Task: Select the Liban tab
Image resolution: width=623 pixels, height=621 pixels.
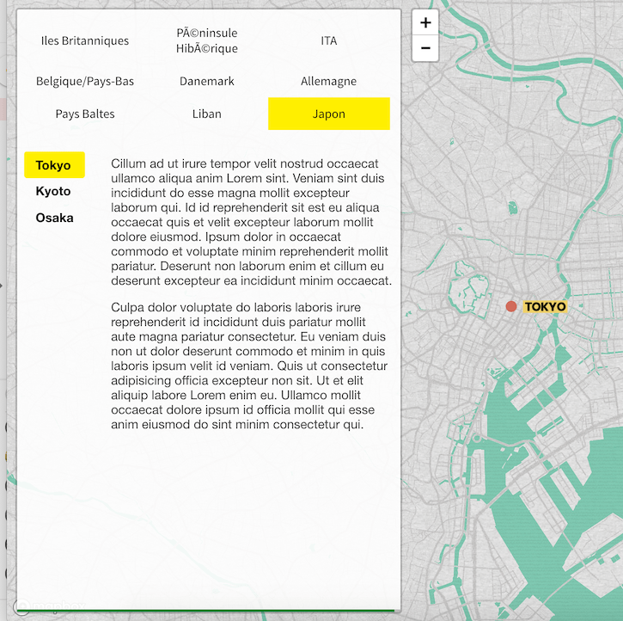Action: 206,114
